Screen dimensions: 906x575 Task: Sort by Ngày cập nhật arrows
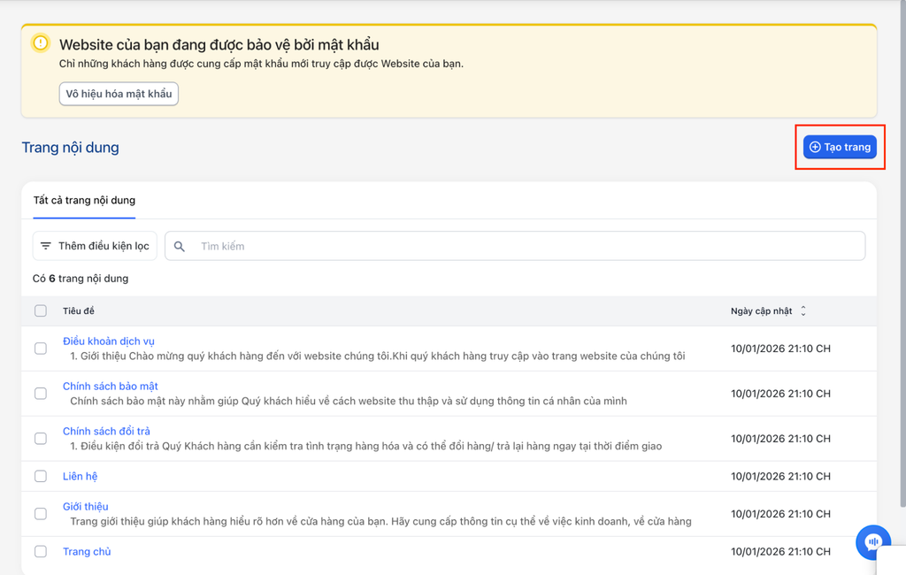[803, 311]
